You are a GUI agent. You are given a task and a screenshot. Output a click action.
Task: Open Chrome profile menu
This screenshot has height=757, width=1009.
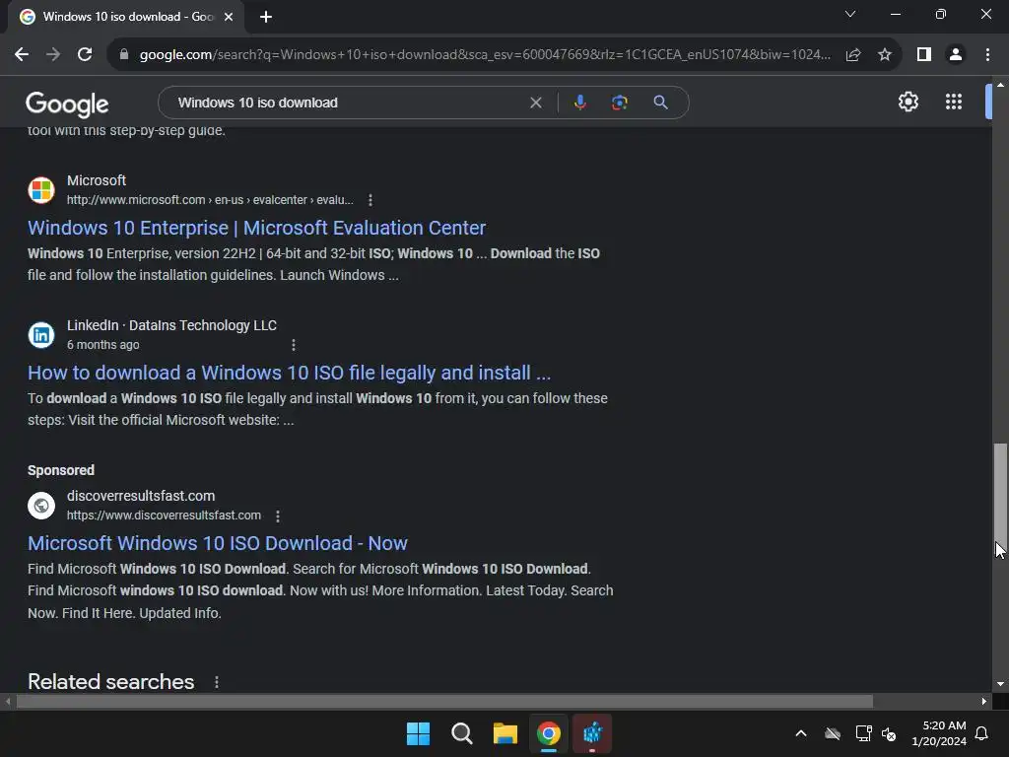click(956, 55)
